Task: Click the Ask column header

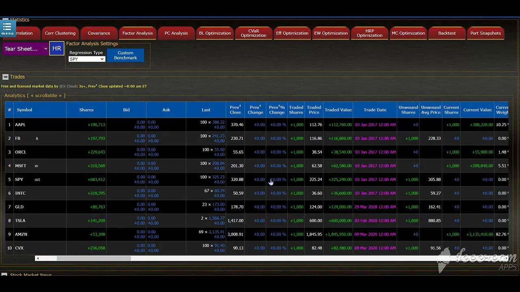Action: click(x=166, y=110)
